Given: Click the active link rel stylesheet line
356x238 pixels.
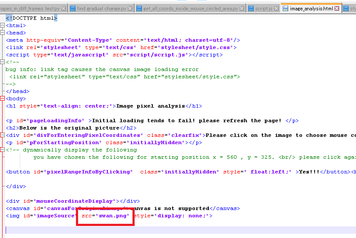Looking at the screenshot, I should click(x=121, y=47).
